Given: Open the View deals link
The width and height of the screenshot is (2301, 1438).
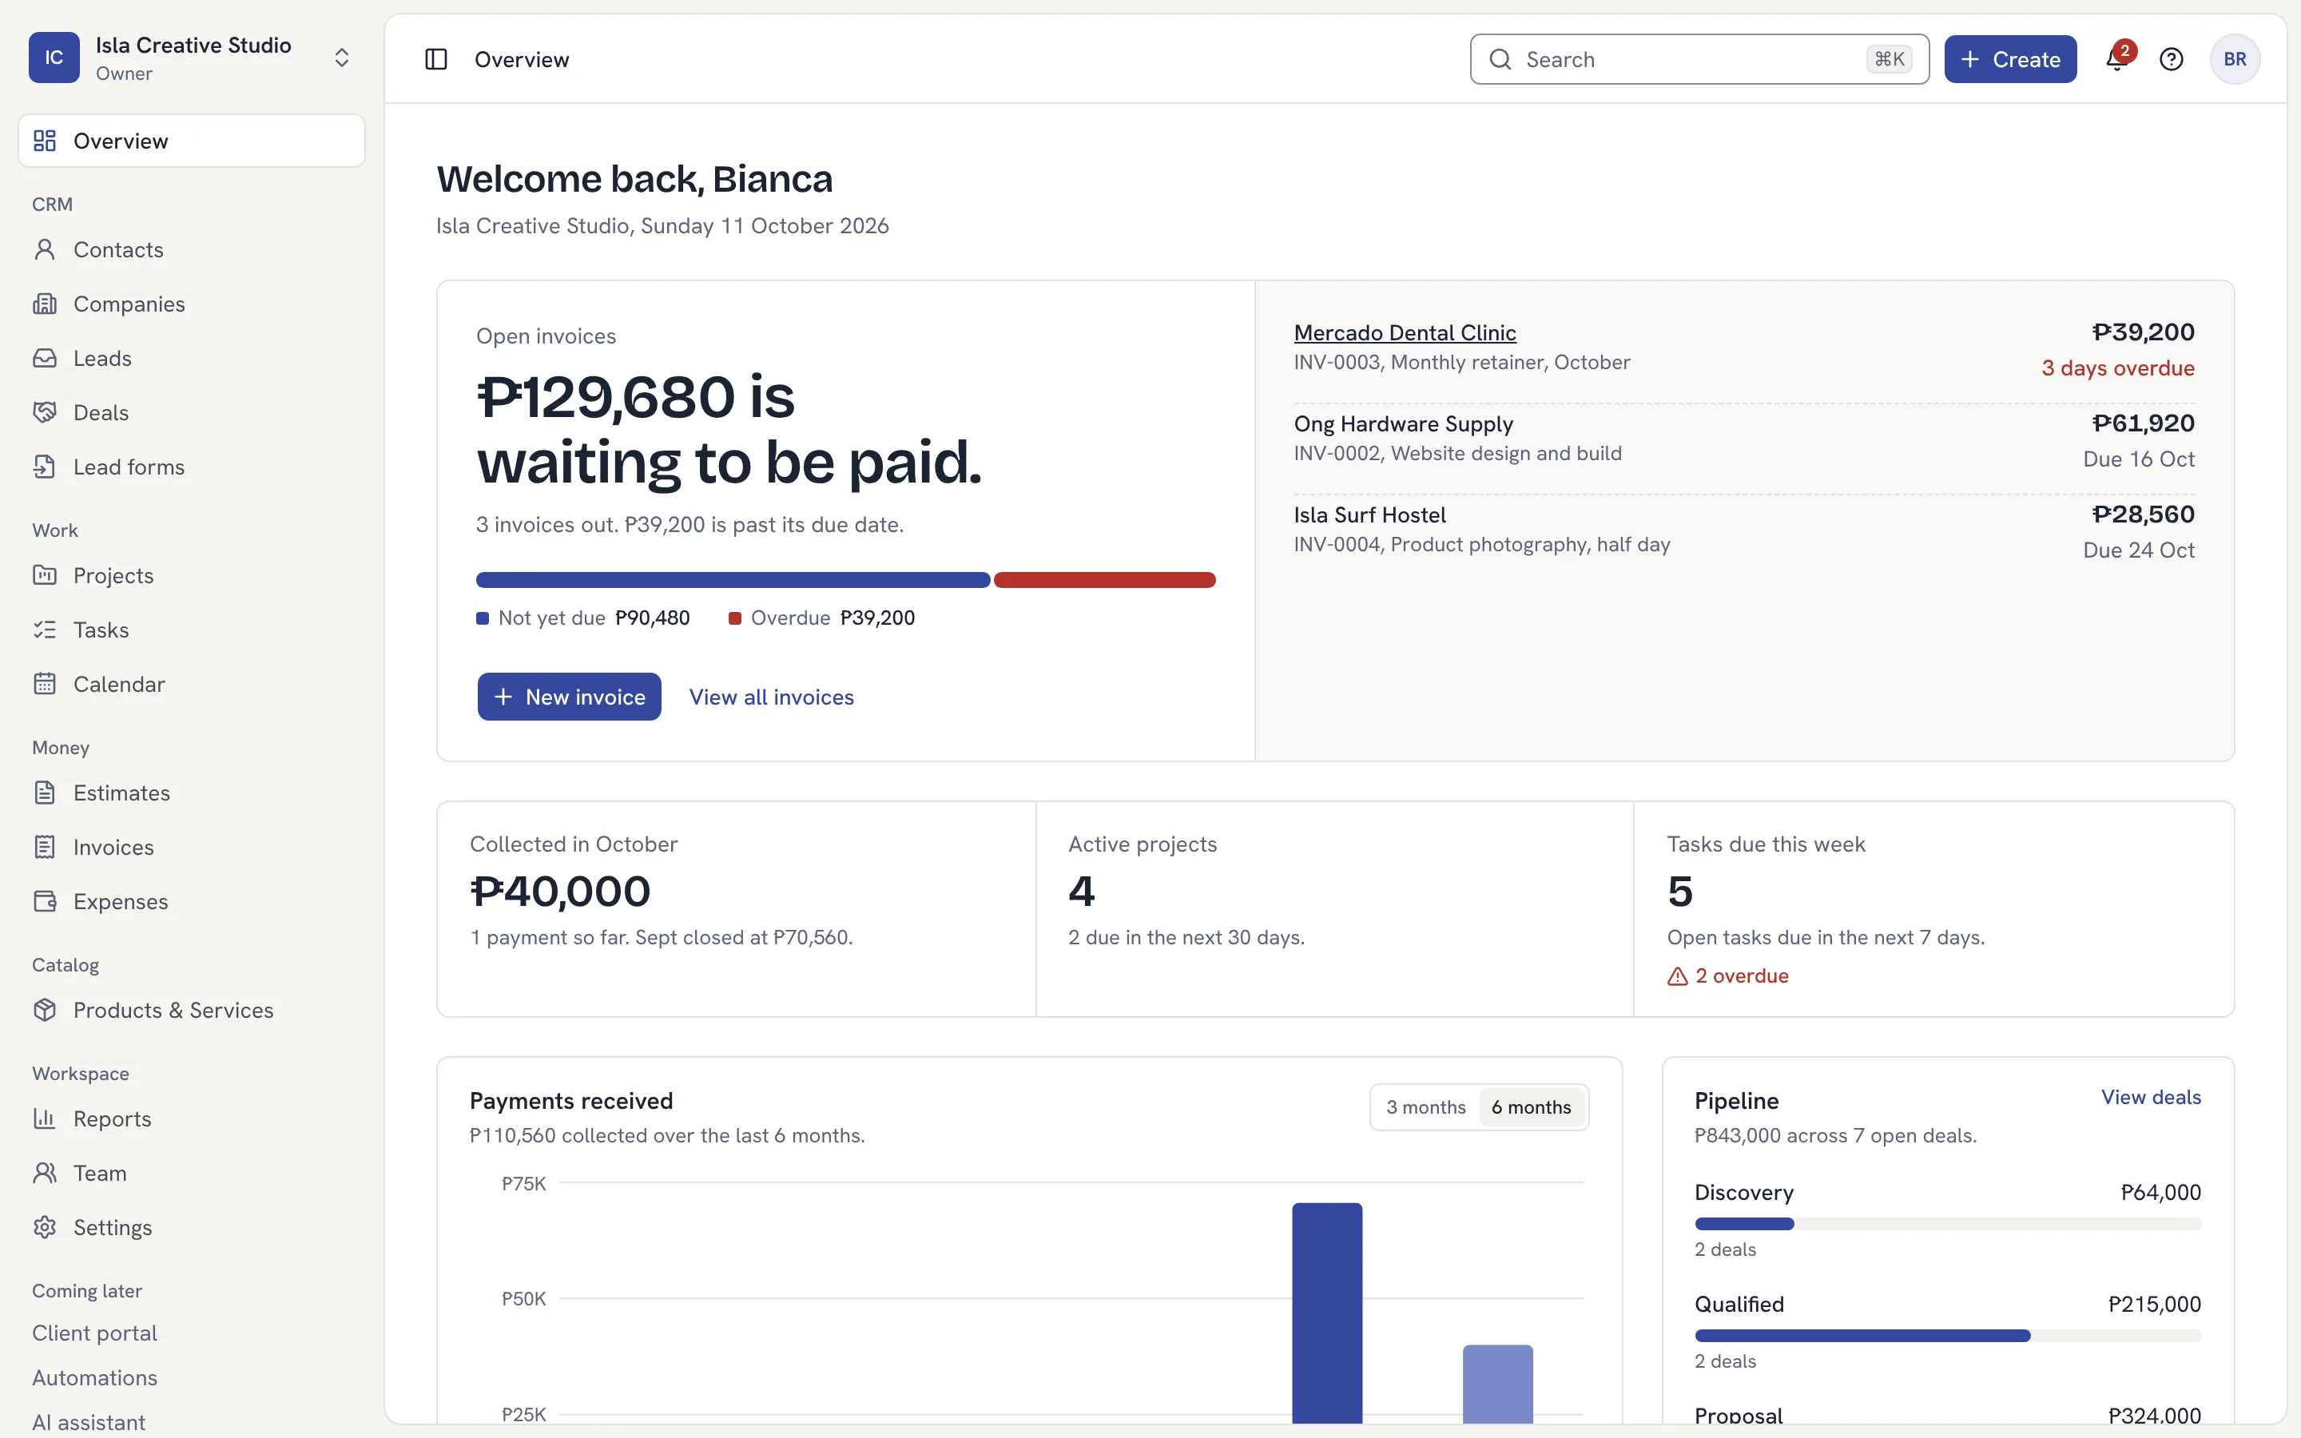Looking at the screenshot, I should coord(2151,1097).
